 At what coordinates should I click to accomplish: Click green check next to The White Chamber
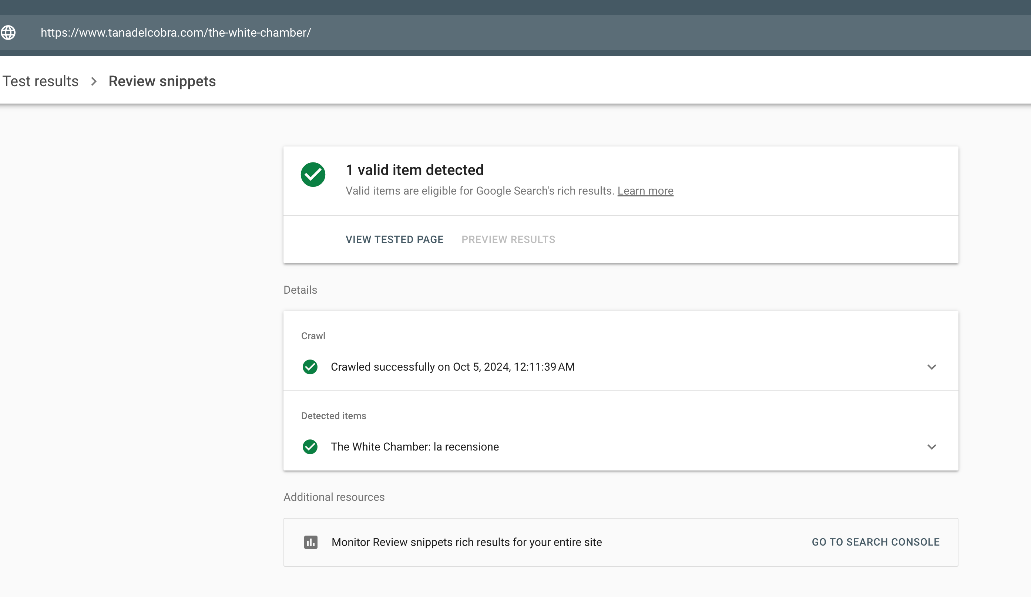310,447
